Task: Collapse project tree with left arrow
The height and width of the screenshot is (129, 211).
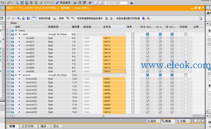Action: tap(3, 8)
